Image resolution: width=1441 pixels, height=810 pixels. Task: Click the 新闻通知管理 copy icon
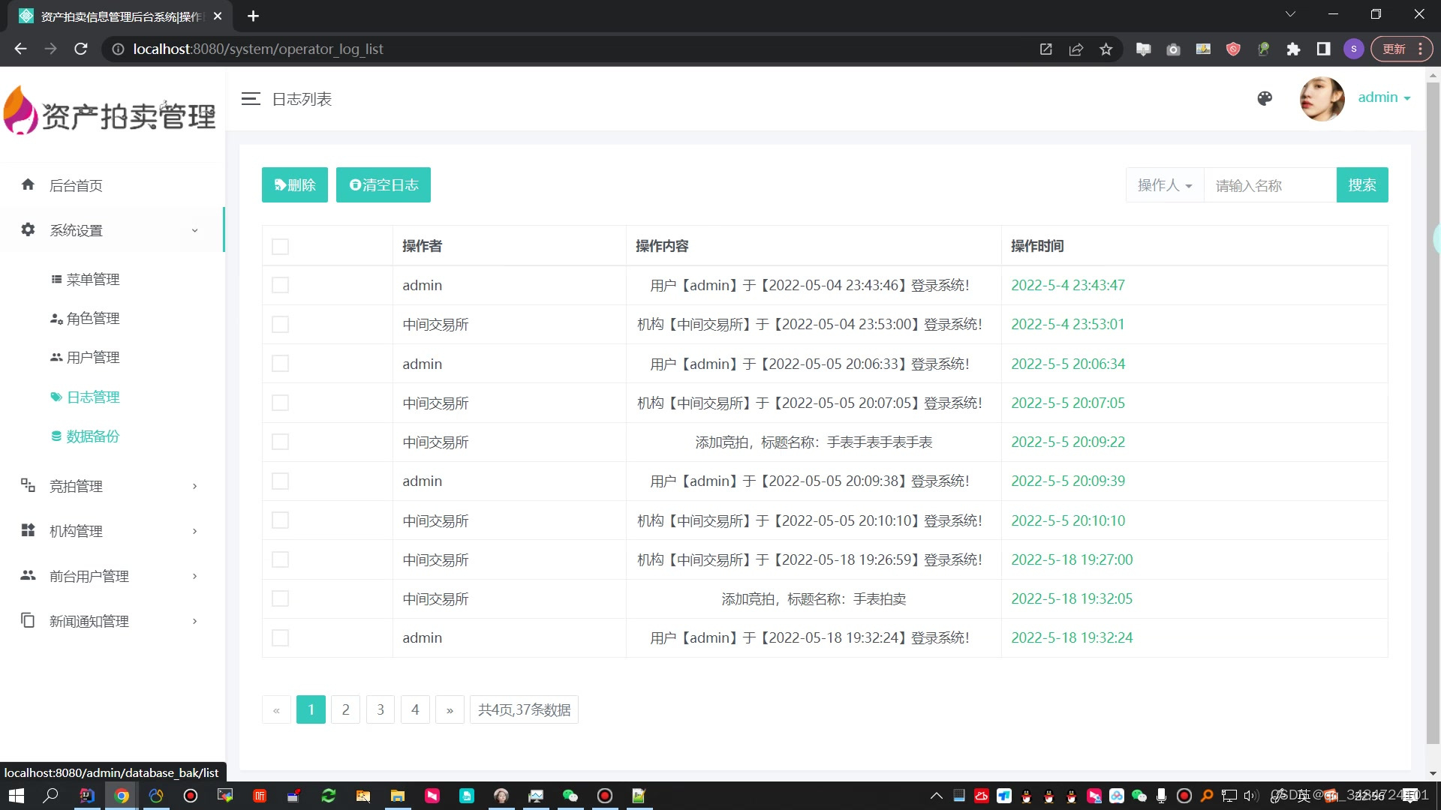tap(28, 620)
